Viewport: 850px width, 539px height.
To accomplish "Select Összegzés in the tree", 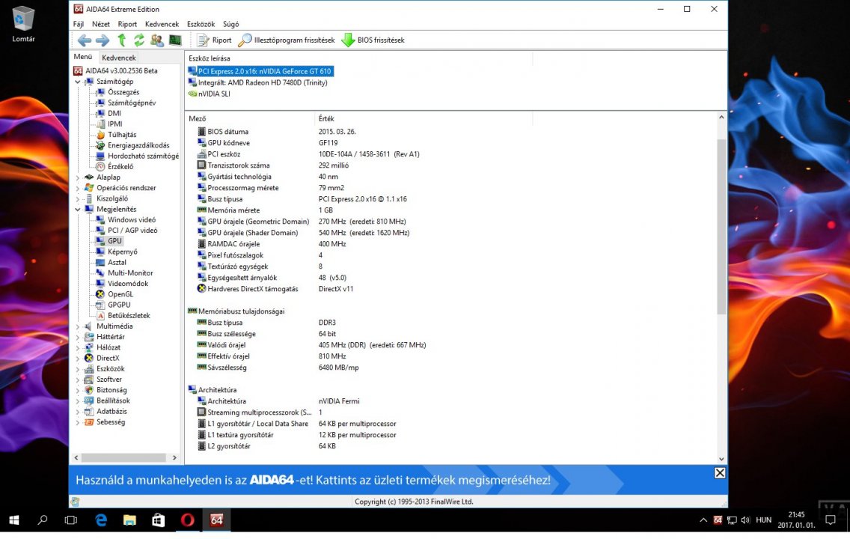I will pyautogui.click(x=123, y=92).
